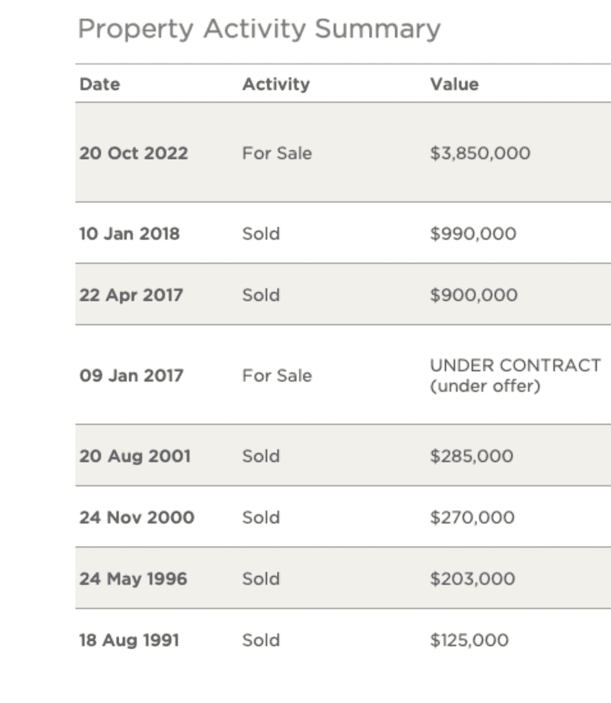
Task: Click the $125,000 sold value
Action: pos(469,640)
